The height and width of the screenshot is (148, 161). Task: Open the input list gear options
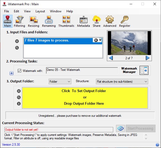click(x=96, y=40)
